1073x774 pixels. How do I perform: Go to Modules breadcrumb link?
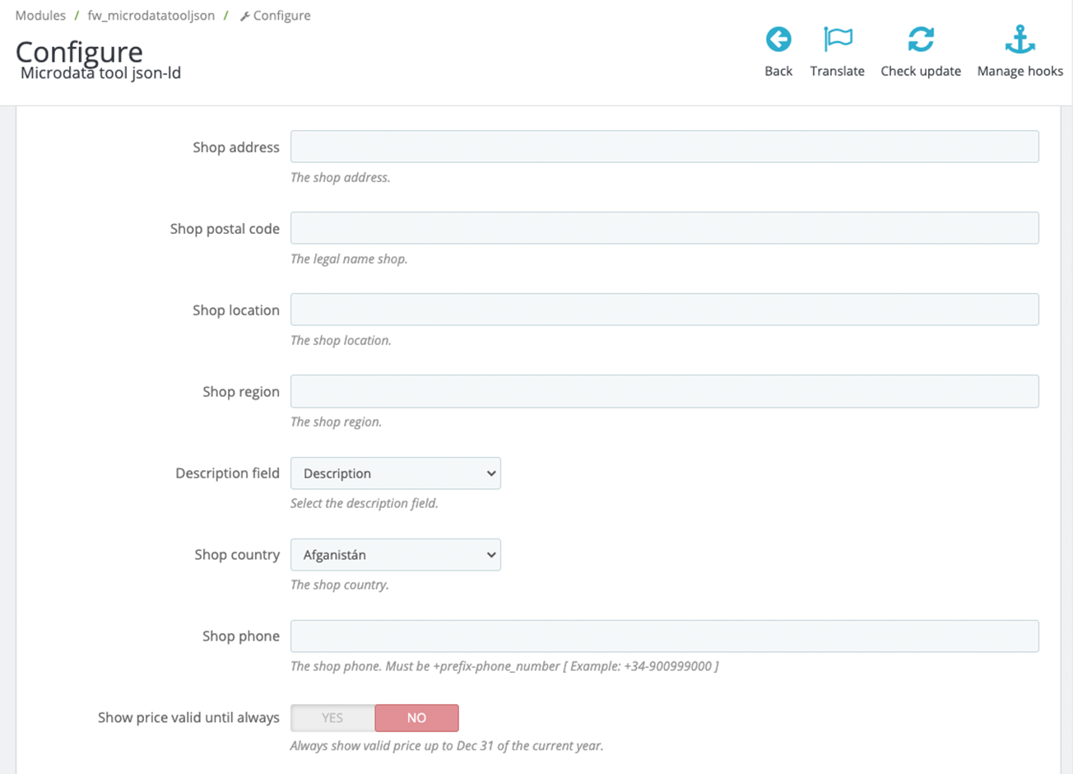point(40,16)
